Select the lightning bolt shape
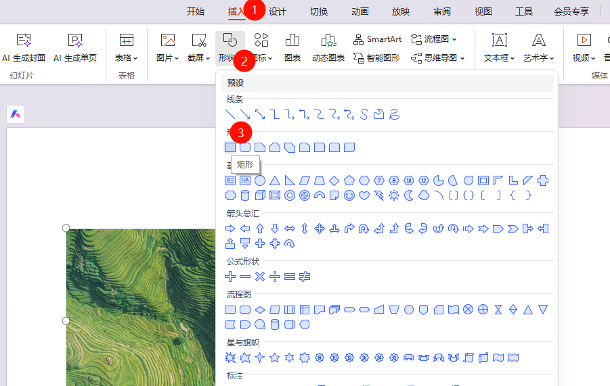This screenshot has width=610, height=386. tap(379, 195)
